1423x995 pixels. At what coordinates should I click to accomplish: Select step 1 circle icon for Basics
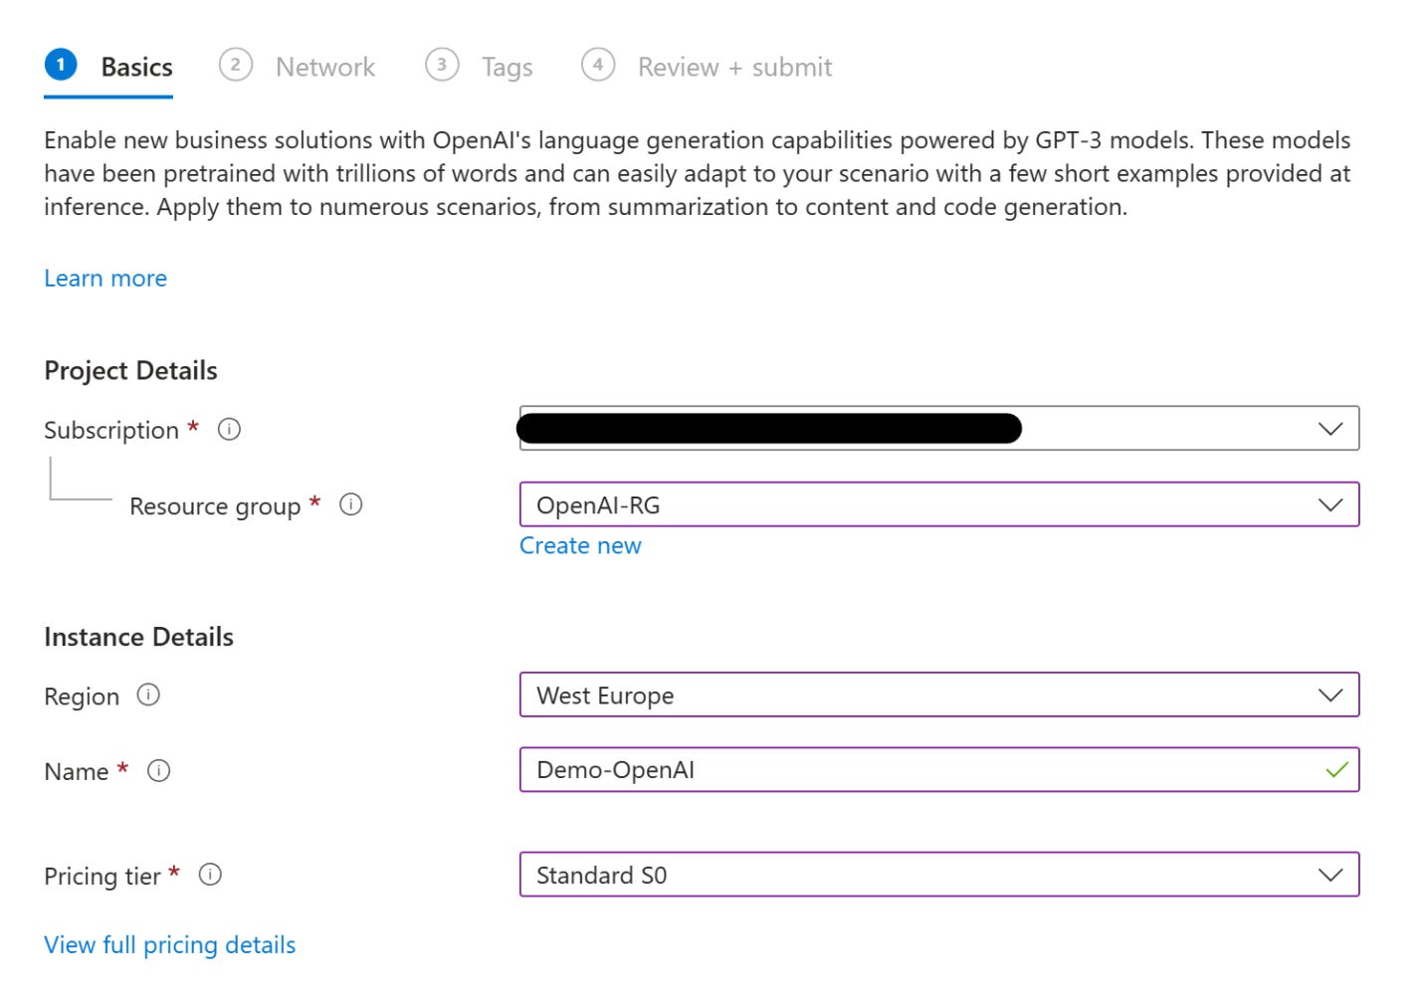coord(61,65)
